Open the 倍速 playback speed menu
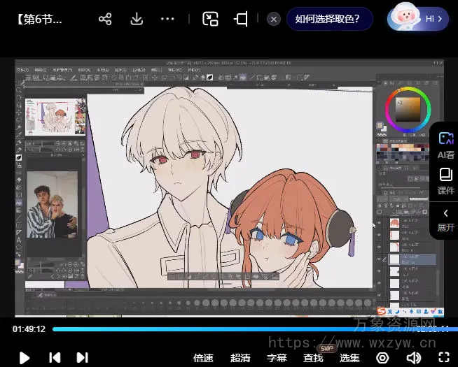This screenshot has width=458, height=367. tap(203, 358)
